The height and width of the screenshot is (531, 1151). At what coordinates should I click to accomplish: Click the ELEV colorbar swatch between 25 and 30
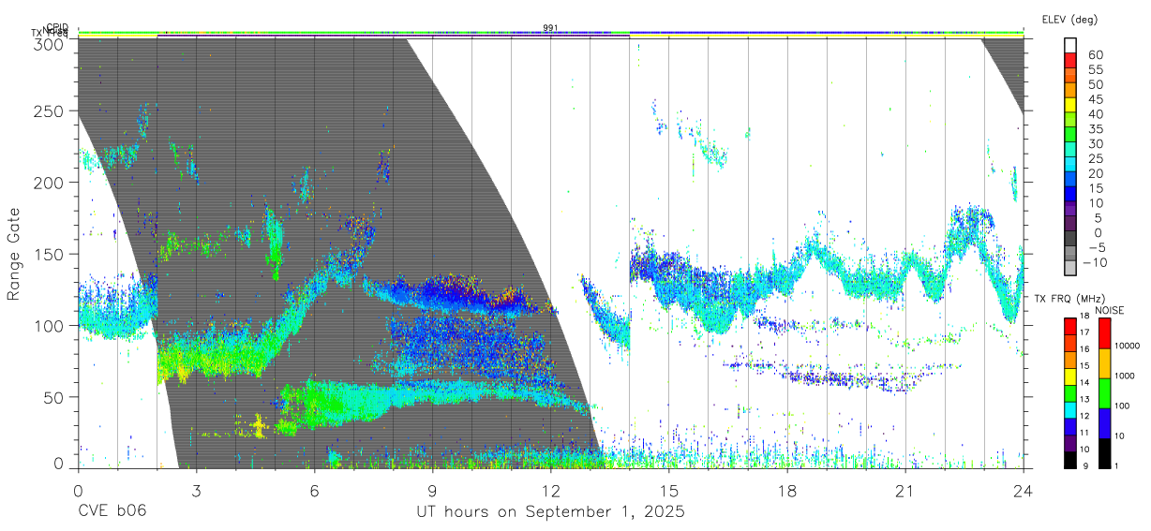point(1071,151)
